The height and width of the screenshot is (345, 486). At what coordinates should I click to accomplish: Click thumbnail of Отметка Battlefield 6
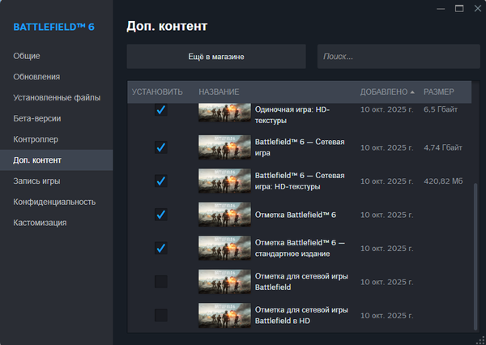(224, 215)
